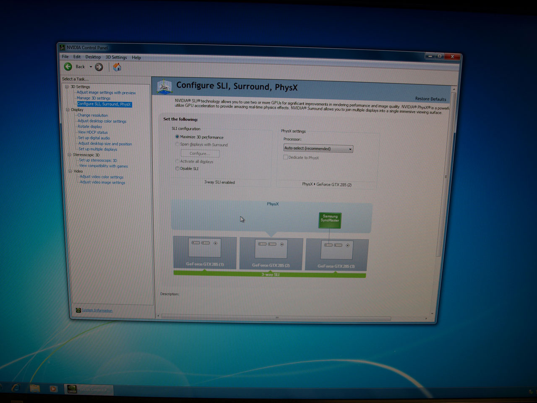Open View HDCP status task

coord(93,132)
